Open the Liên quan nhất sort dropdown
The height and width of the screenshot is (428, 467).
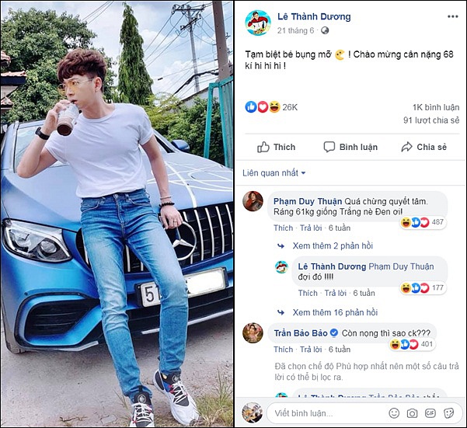point(274,172)
